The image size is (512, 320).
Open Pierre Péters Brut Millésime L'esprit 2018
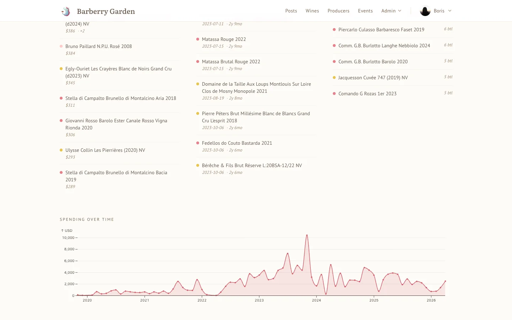(x=256, y=117)
